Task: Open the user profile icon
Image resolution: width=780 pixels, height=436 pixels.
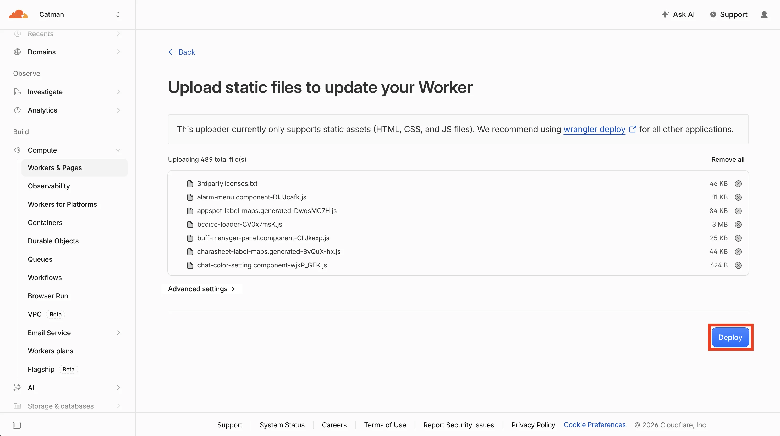Action: pos(764,14)
